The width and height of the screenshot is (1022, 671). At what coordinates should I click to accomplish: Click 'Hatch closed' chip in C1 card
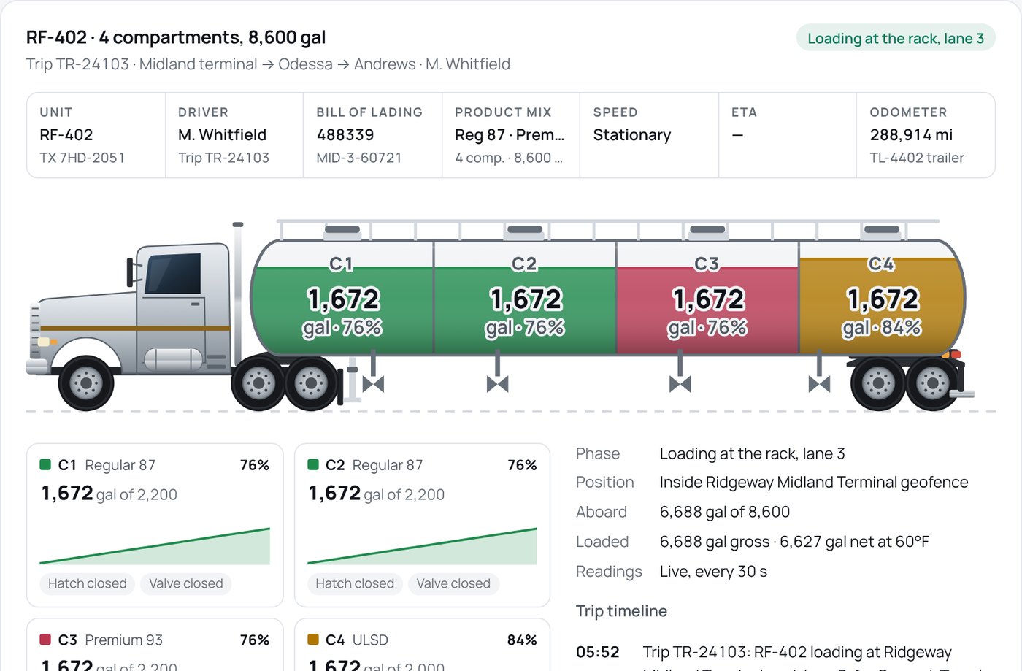(x=88, y=583)
